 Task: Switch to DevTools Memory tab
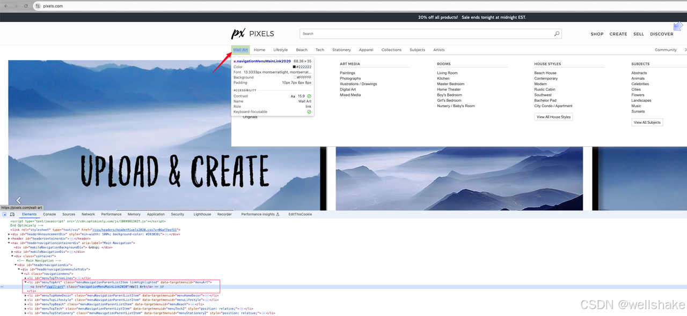134,214
